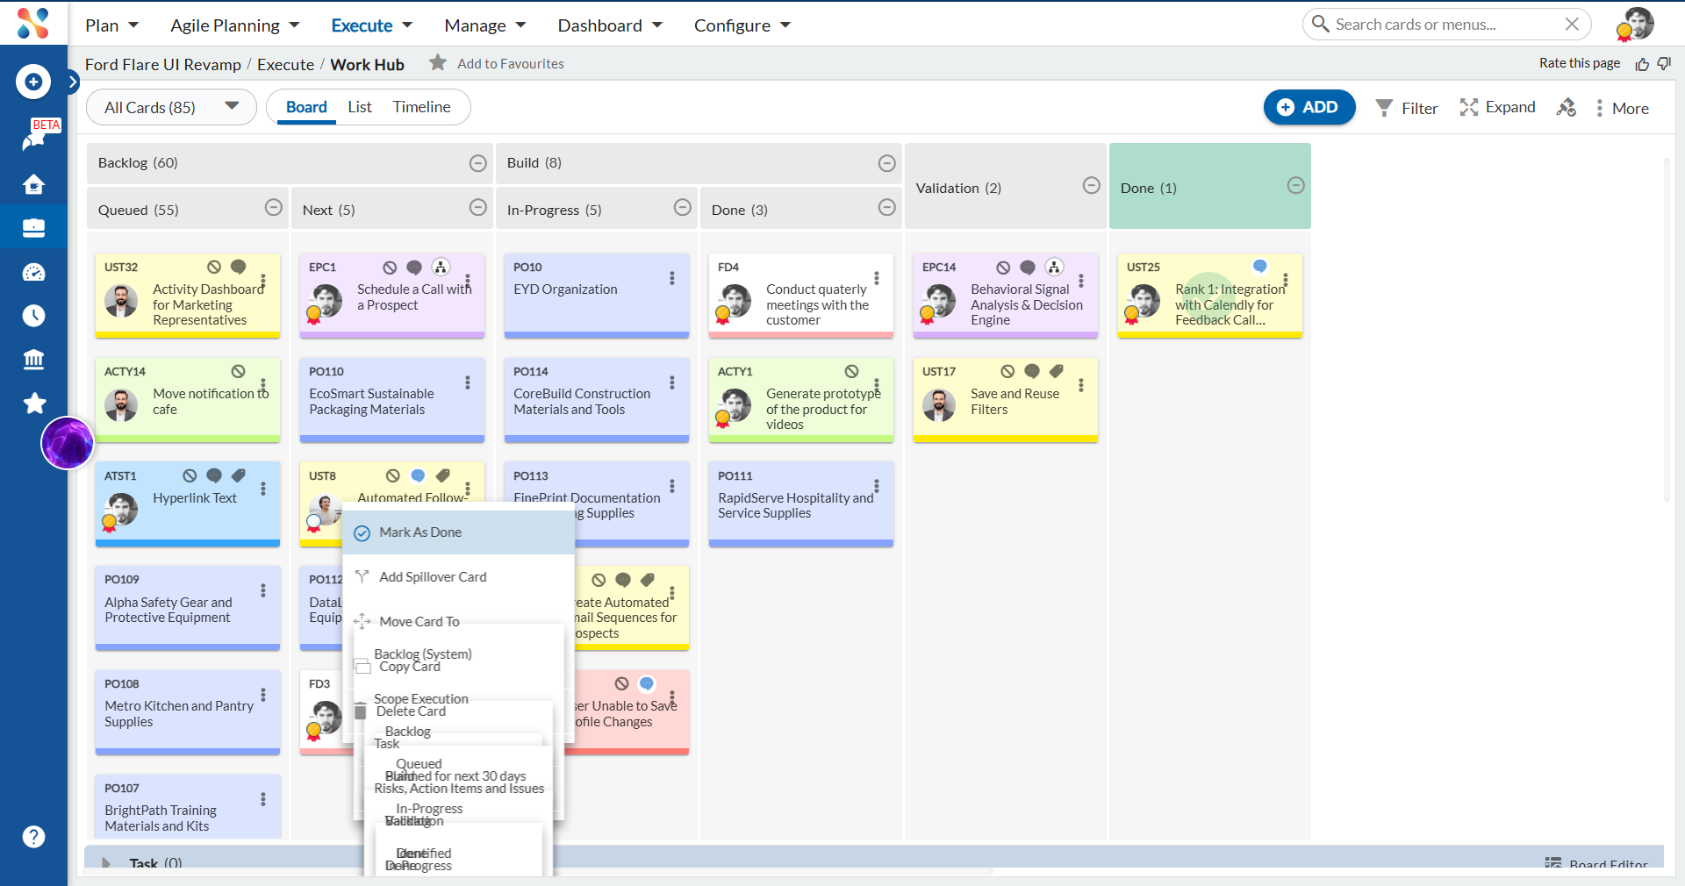Open the Configure menu dropdown
This screenshot has height=886, width=1685.
click(x=743, y=25)
